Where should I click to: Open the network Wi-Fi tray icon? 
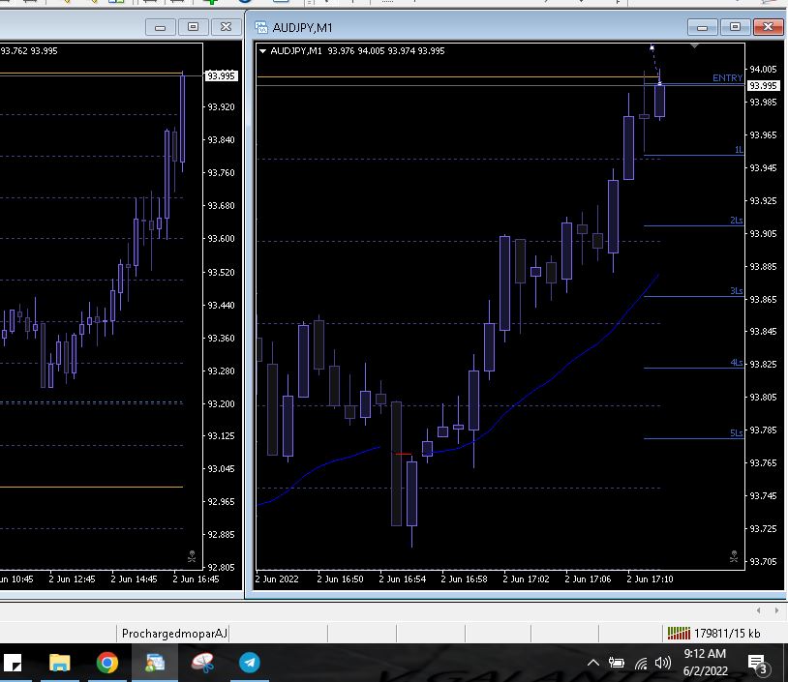tap(641, 663)
